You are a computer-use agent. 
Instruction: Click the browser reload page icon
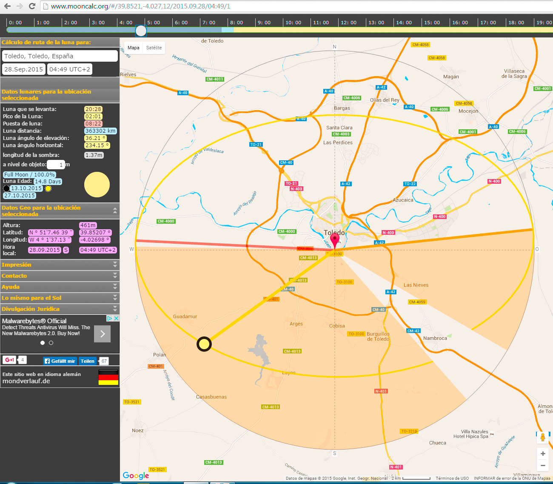tap(32, 6)
